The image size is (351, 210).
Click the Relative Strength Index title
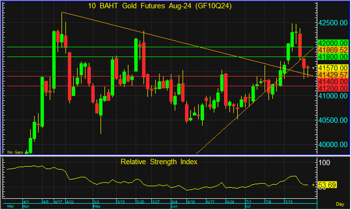(x=159, y=162)
